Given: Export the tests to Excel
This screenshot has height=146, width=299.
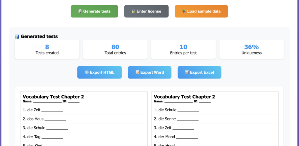Looking at the screenshot, I should (199, 72).
